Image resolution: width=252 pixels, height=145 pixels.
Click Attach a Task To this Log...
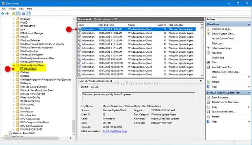pos(226,72)
